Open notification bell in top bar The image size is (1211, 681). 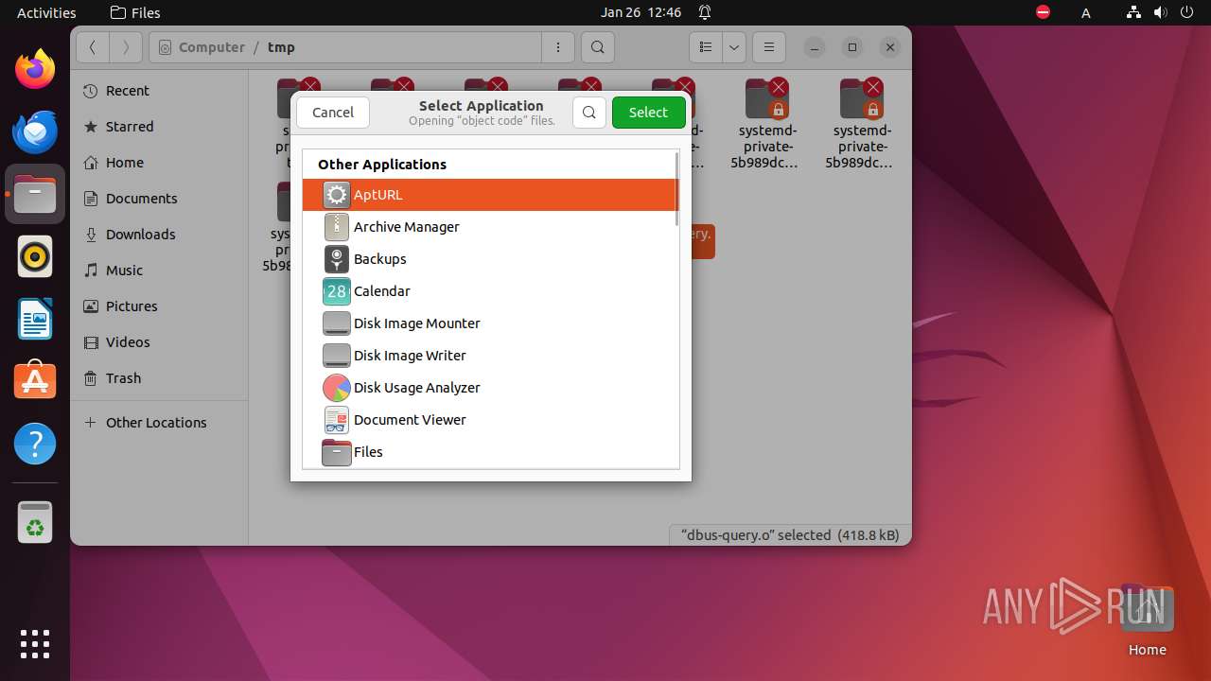(x=705, y=12)
